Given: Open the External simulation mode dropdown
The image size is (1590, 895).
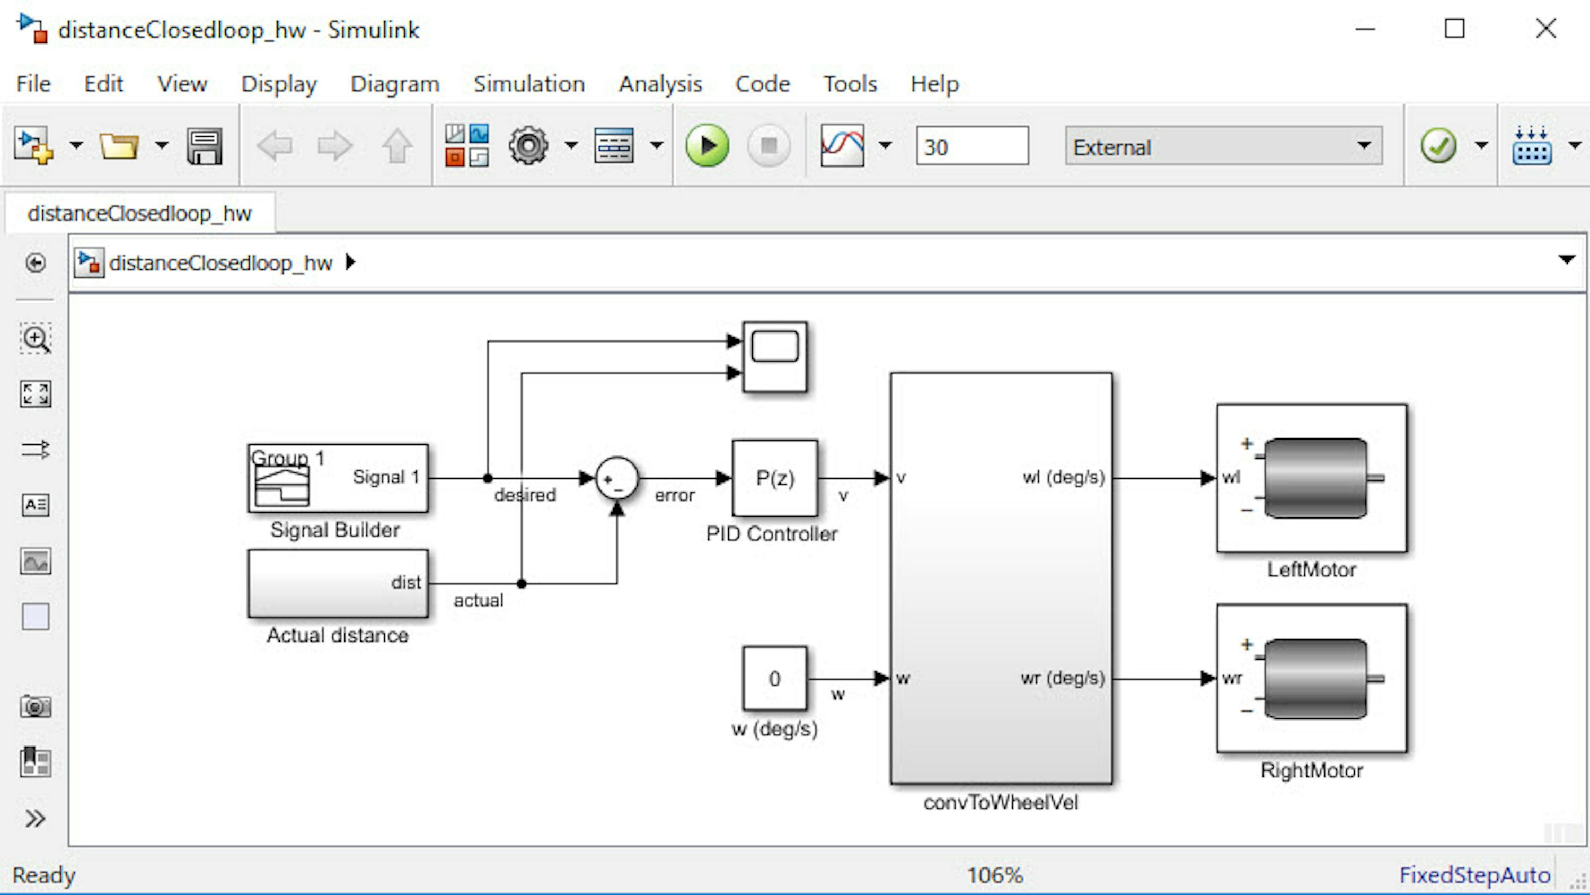Looking at the screenshot, I should 1223,146.
